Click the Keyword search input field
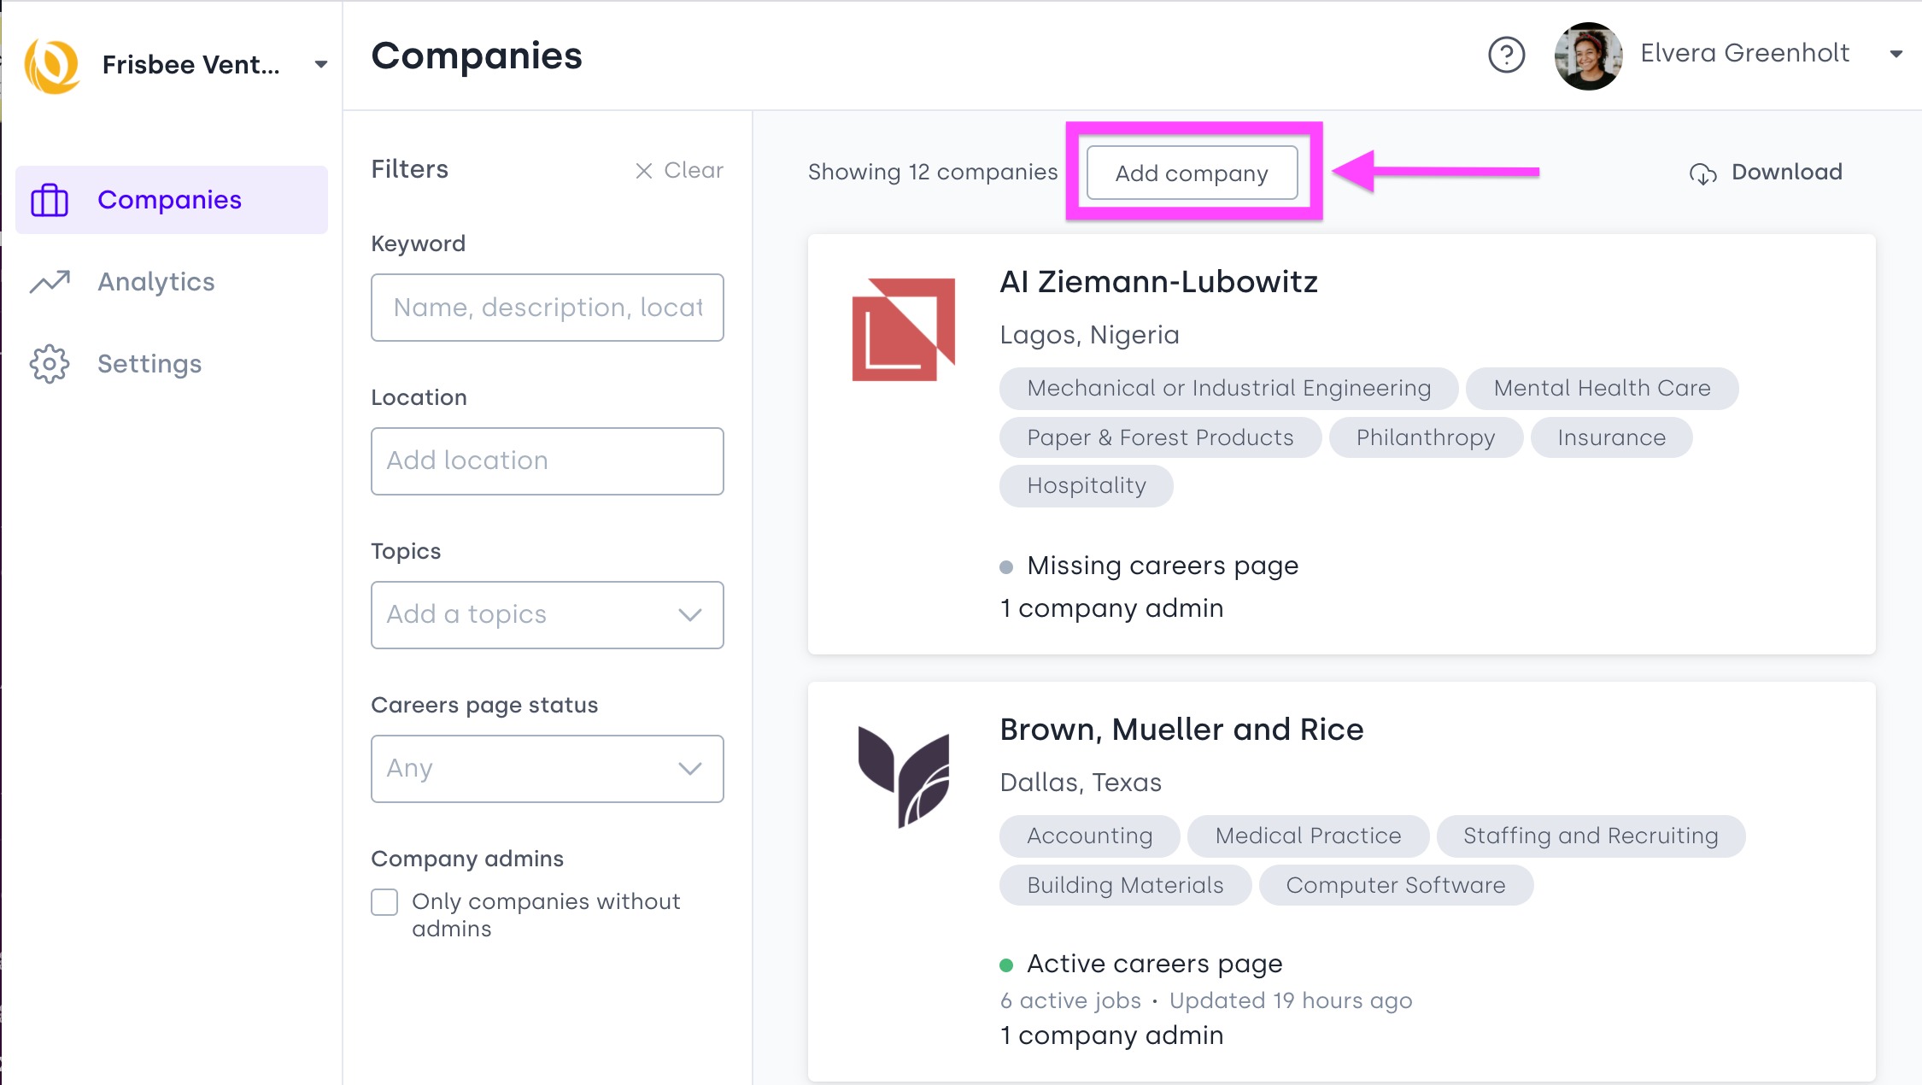Image resolution: width=1922 pixels, height=1085 pixels. coord(548,308)
